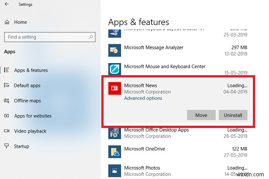Open Apps & features page
Screen dimensions: 269x179
[31, 70]
